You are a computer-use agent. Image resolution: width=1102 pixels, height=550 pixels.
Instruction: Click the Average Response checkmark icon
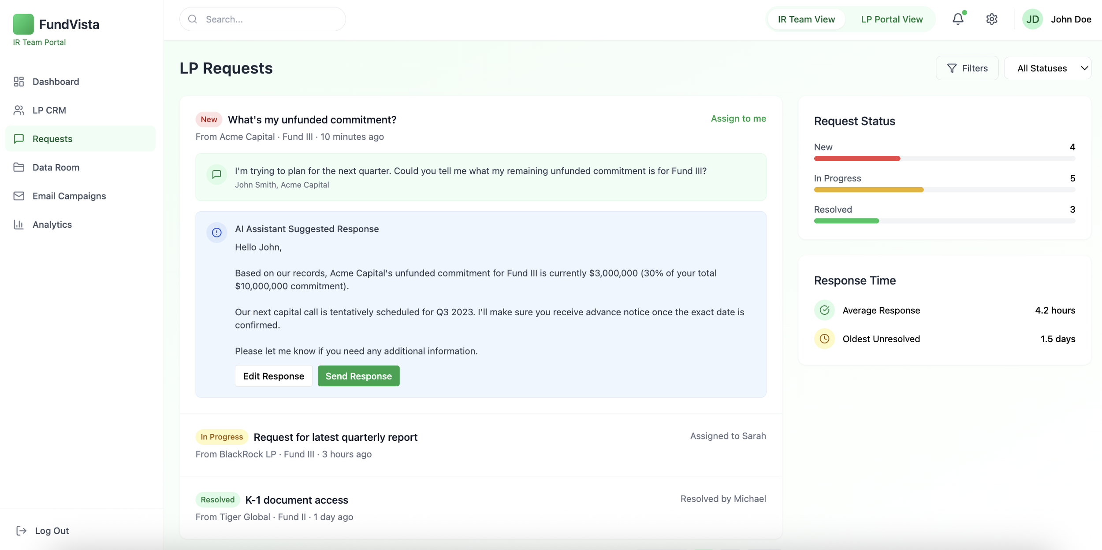(x=824, y=310)
